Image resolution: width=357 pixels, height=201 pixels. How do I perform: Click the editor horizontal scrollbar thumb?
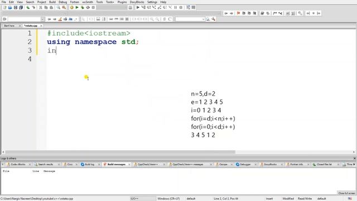click(x=120, y=152)
